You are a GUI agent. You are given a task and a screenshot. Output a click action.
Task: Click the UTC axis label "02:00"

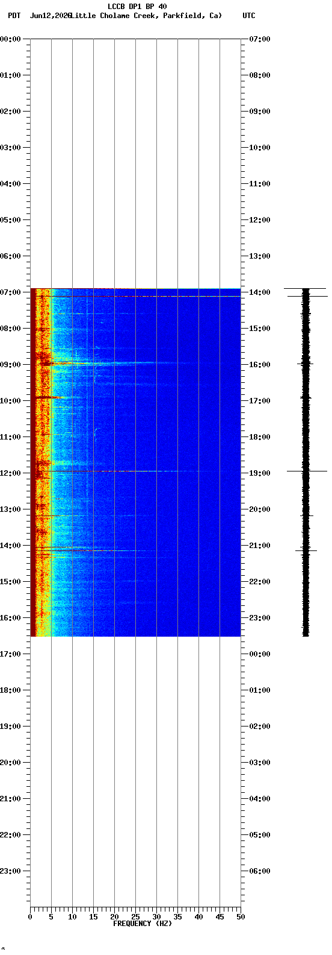pos(259,726)
